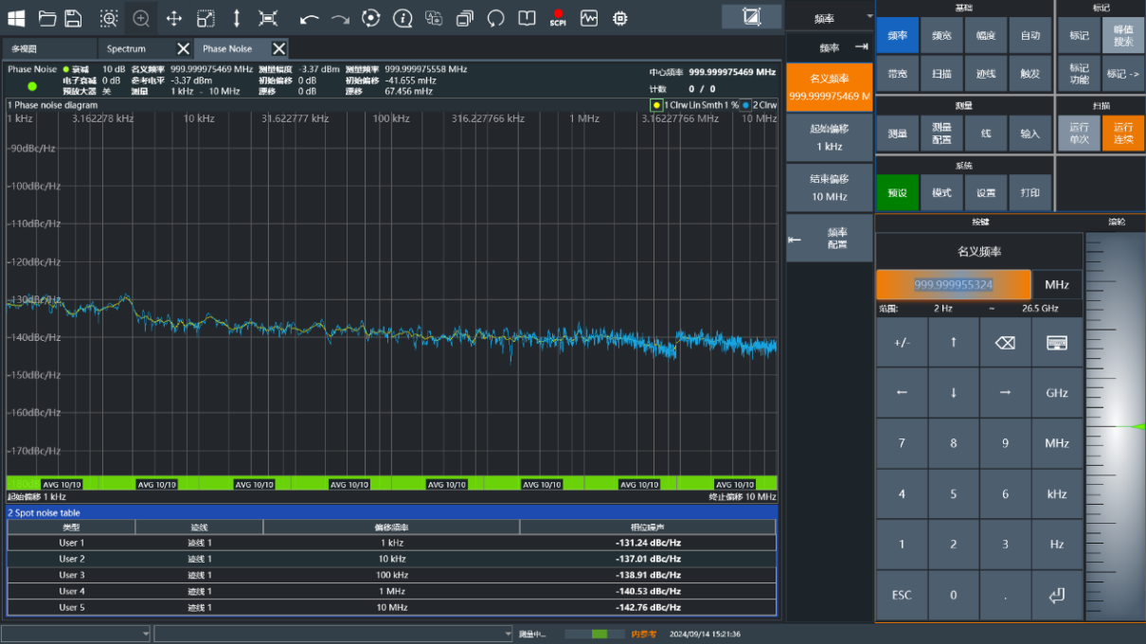
Task: Close the Phase Noise tab
Action: [x=278, y=48]
